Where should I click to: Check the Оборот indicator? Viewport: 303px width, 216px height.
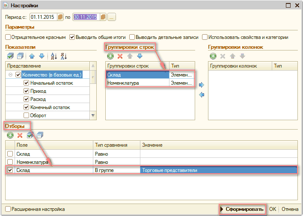[26, 115]
